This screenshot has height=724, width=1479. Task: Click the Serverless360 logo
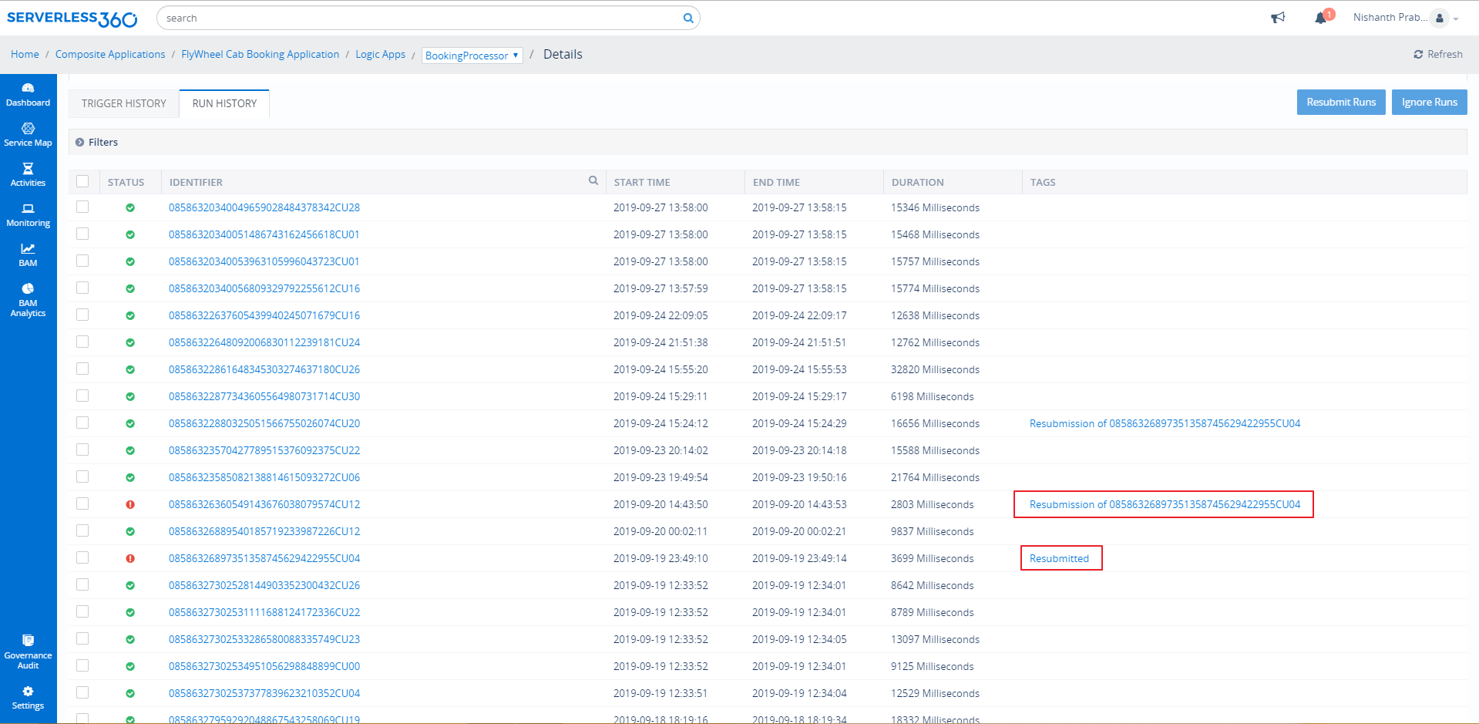[x=72, y=19]
